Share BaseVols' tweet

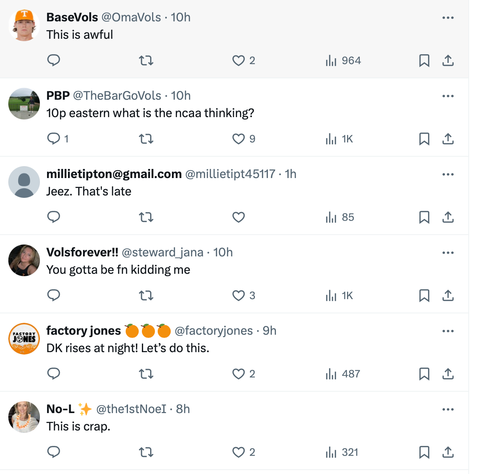point(448,61)
